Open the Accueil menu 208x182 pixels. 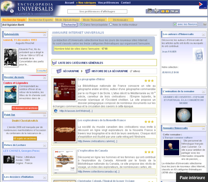point(69,3)
